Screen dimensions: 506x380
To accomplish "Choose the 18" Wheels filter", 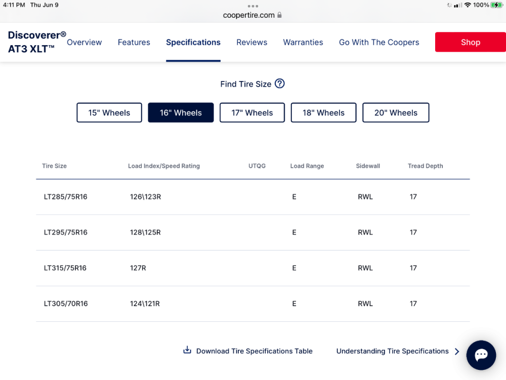I will 323,112.
